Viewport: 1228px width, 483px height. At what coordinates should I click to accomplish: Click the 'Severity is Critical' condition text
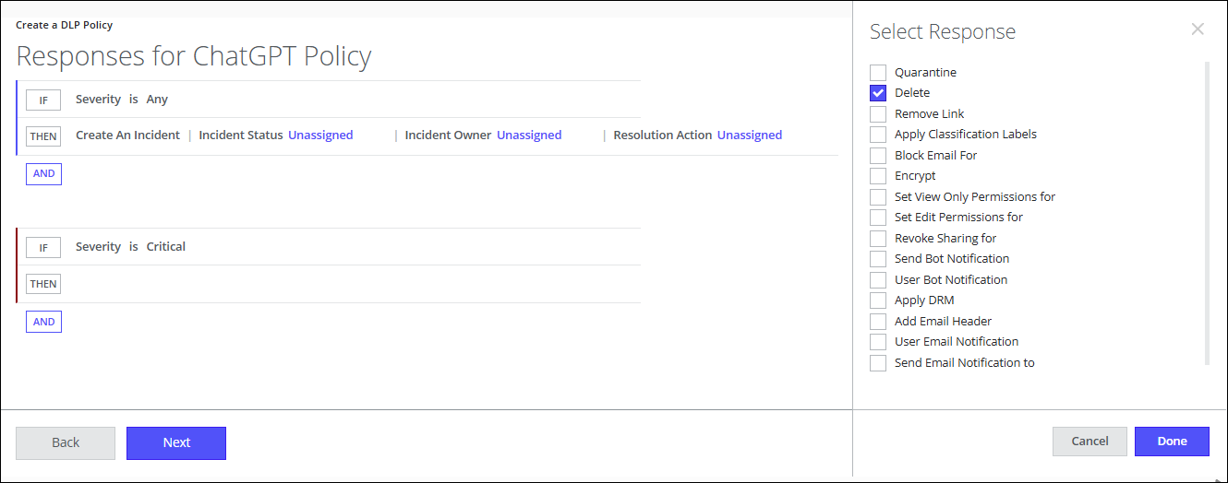tap(130, 247)
